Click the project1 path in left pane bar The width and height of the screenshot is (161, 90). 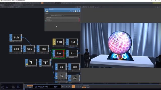17,7
